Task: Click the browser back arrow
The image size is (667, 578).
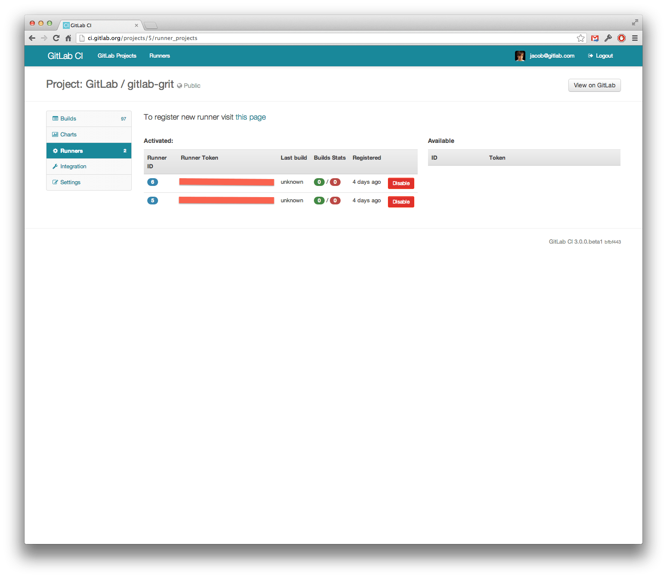Action: pyautogui.click(x=32, y=38)
